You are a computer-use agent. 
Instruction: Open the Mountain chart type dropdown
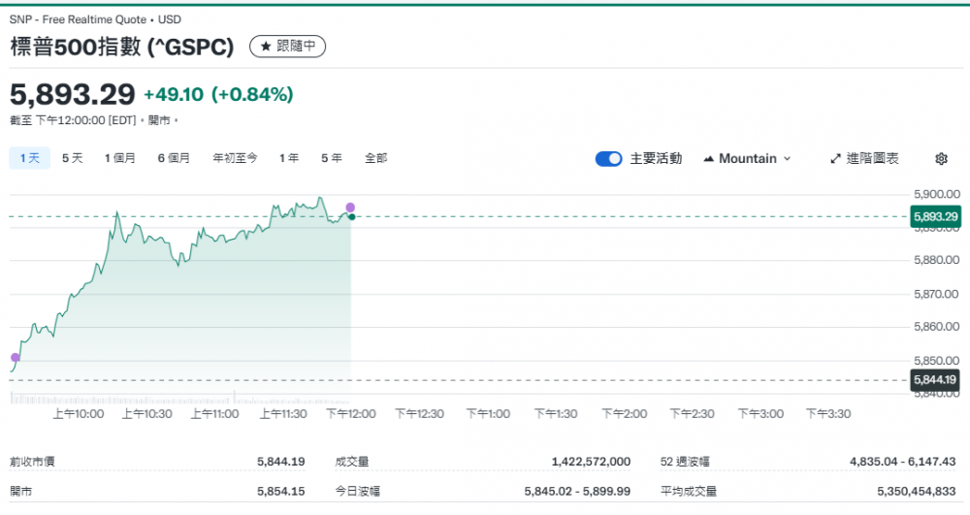(x=747, y=159)
